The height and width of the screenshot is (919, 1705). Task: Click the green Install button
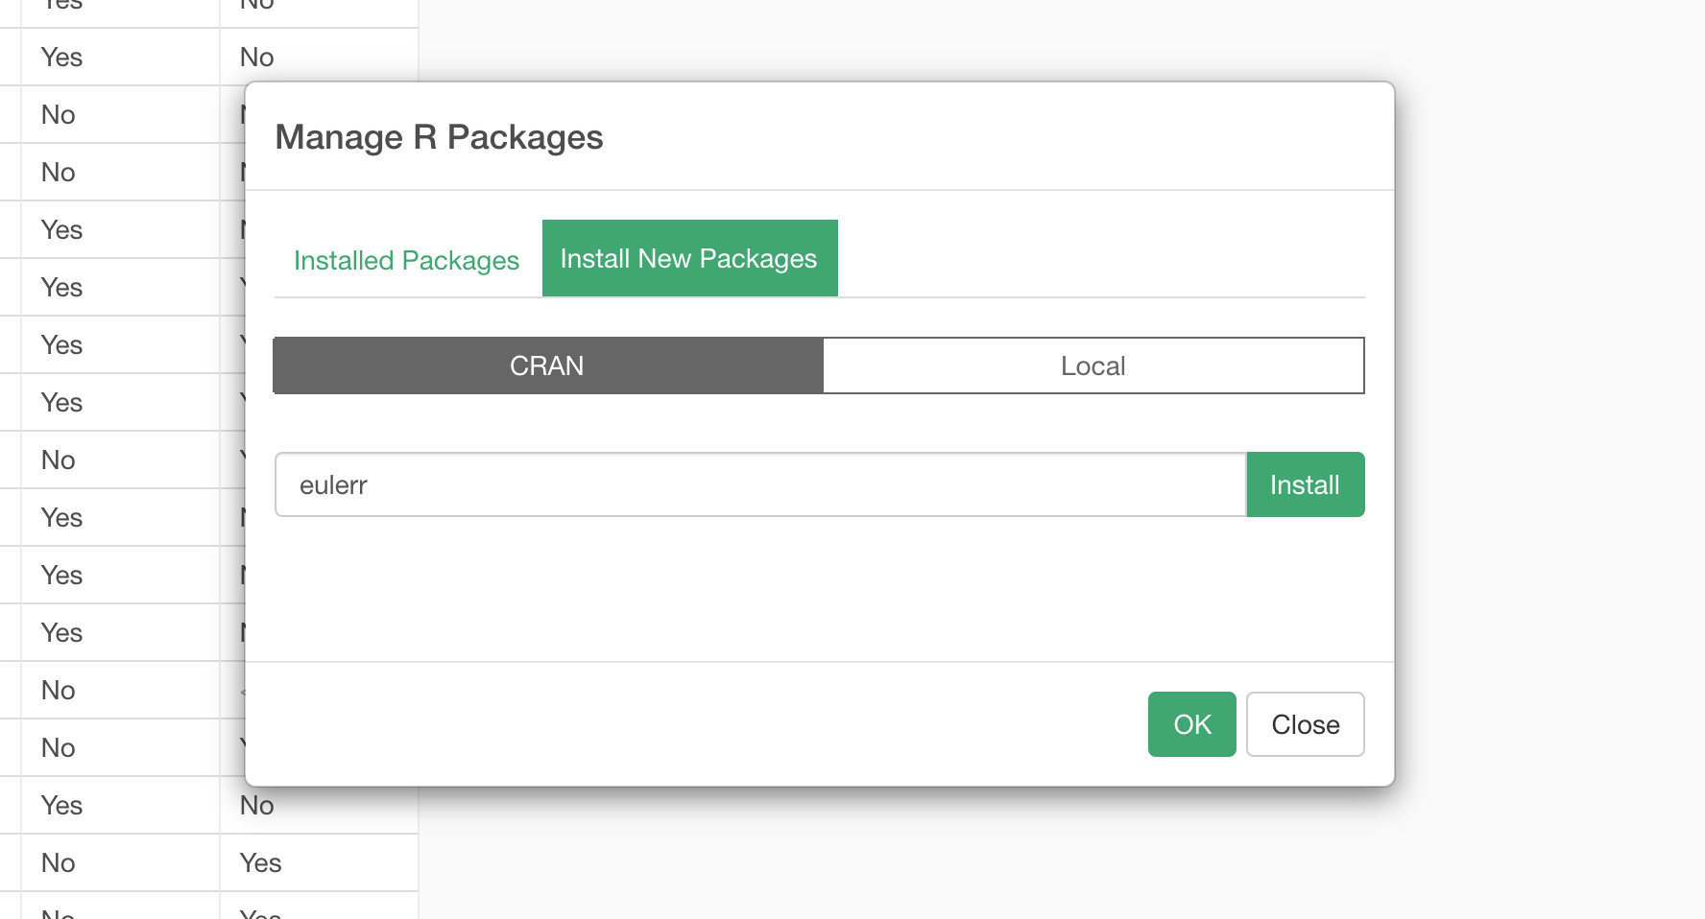pyautogui.click(x=1305, y=484)
